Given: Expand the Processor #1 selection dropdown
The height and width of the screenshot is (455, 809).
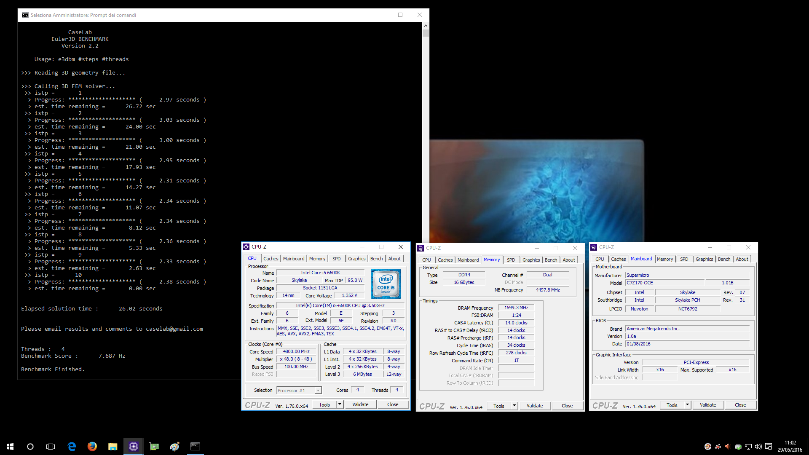Looking at the screenshot, I should coord(318,391).
